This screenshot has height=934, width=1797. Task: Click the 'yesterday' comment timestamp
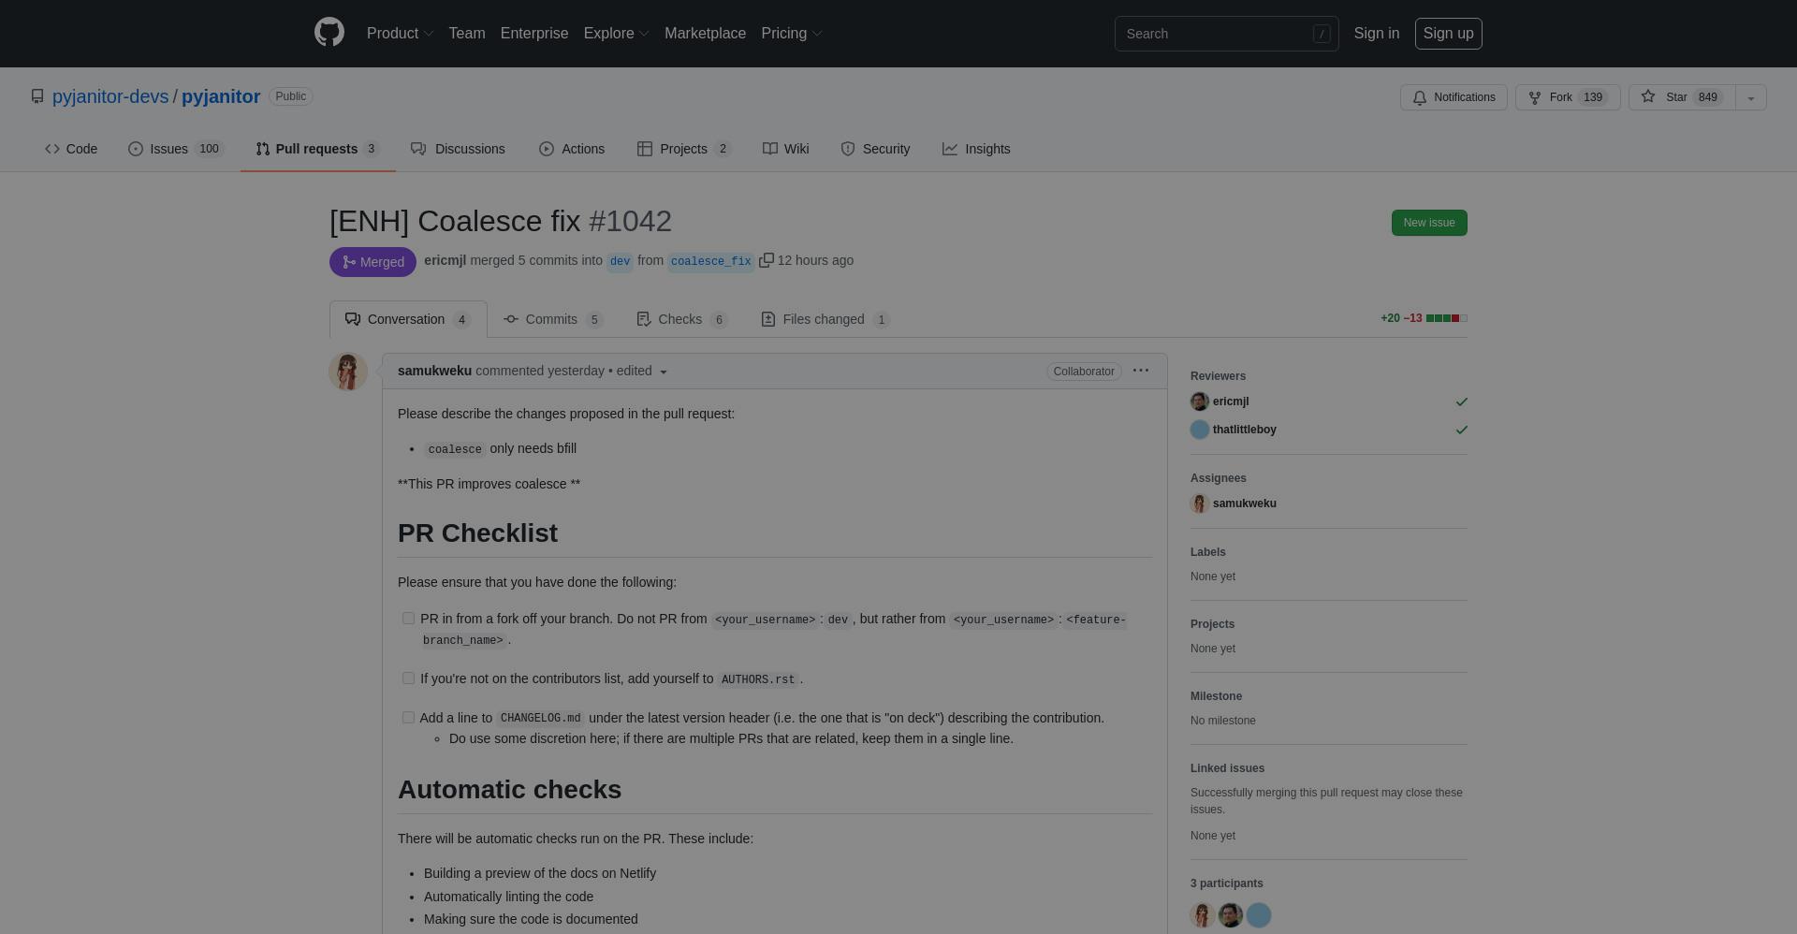click(x=576, y=371)
